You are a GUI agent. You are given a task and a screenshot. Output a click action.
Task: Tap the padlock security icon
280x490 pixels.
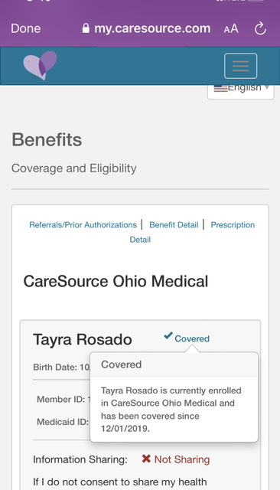pos(86,28)
